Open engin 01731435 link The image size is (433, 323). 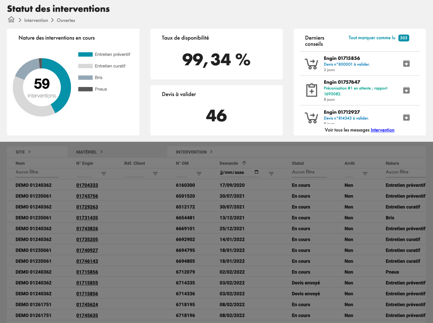(x=87, y=218)
